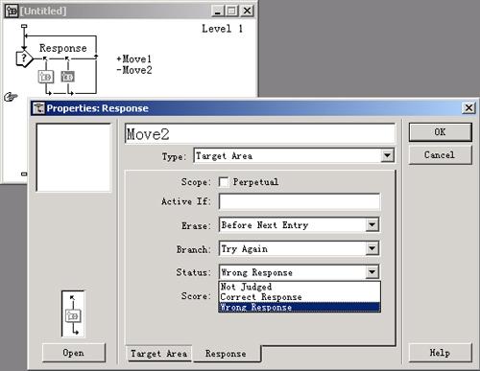Maximize the Untitled window
The width and height of the screenshot is (480, 371).
pos(232,11)
